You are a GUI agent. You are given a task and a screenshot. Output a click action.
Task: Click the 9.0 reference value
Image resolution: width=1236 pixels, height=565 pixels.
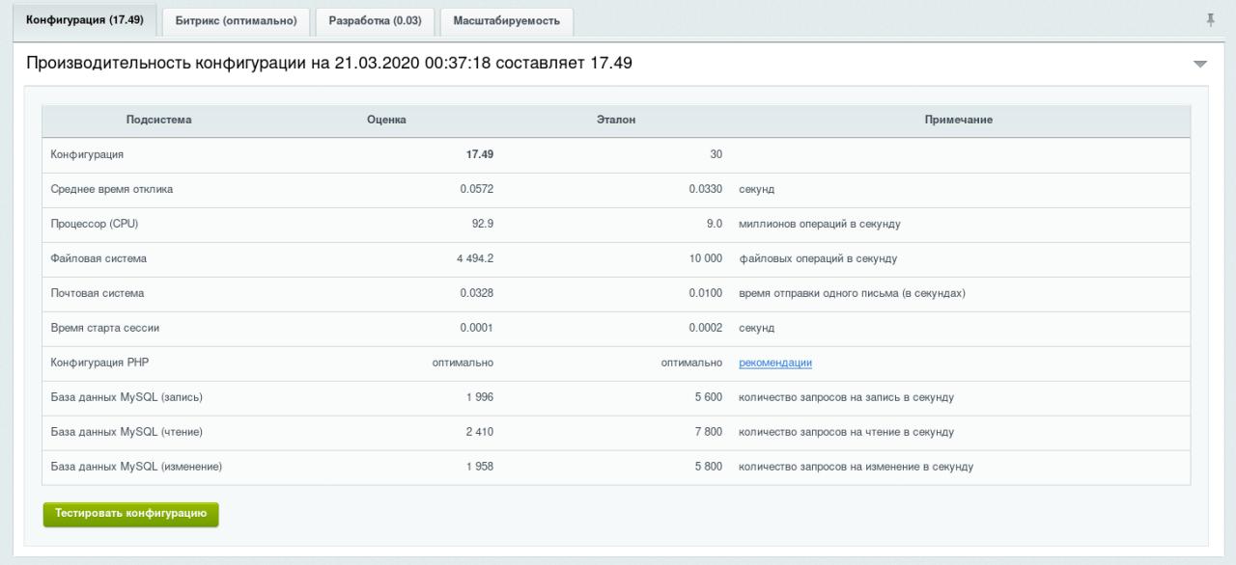coord(715,224)
